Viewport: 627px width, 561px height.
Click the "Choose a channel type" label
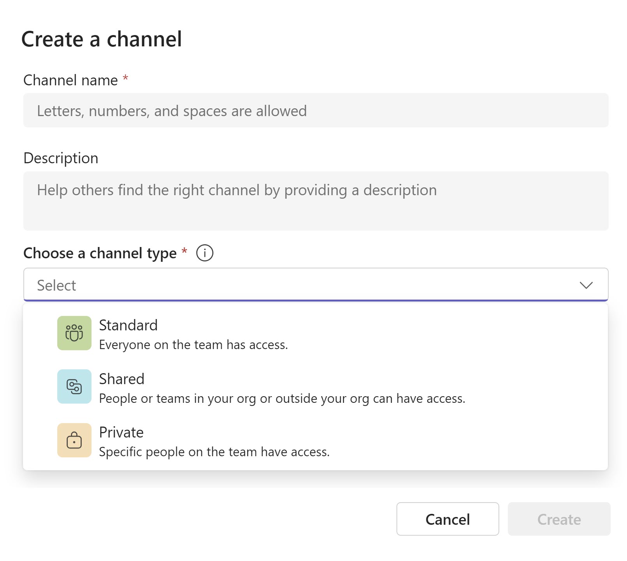[100, 253]
